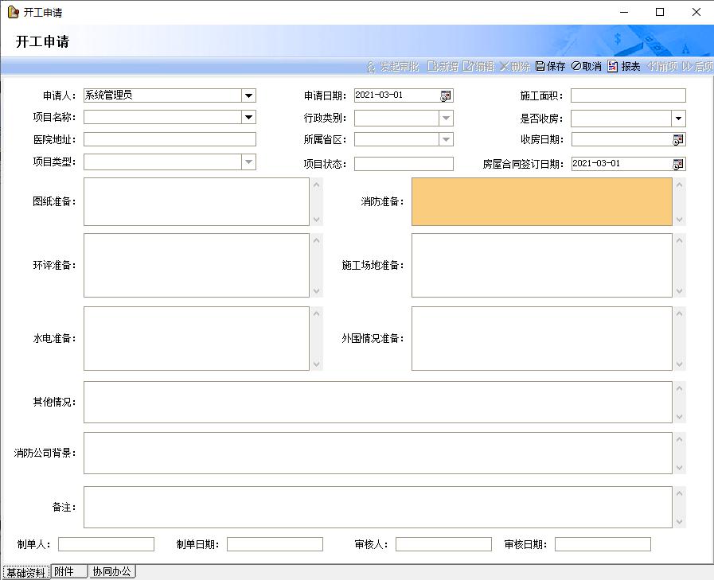Switch to the 附件 tab
This screenshot has height=580, width=714.
[x=68, y=571]
